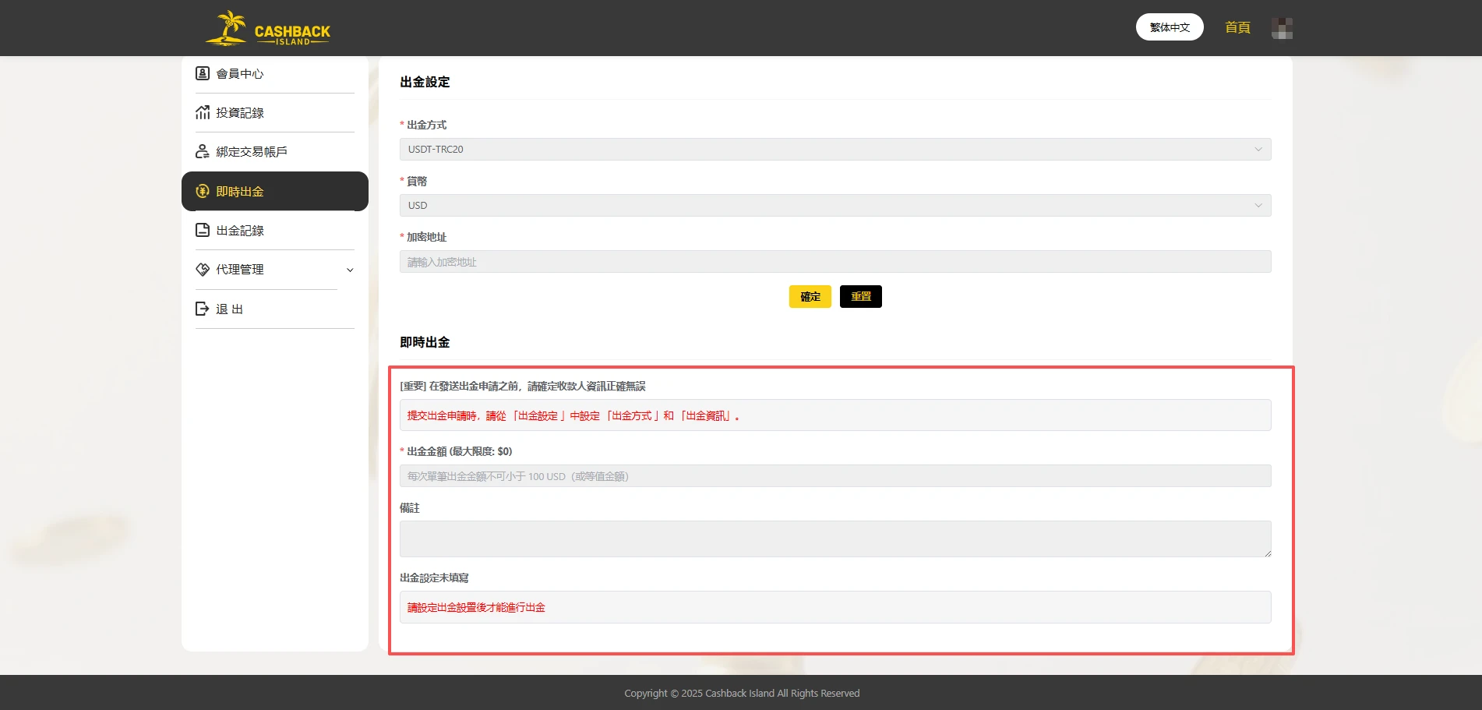Expand the 代理管理 submenu chevron
Viewport: 1482px width, 710px height.
click(350, 270)
